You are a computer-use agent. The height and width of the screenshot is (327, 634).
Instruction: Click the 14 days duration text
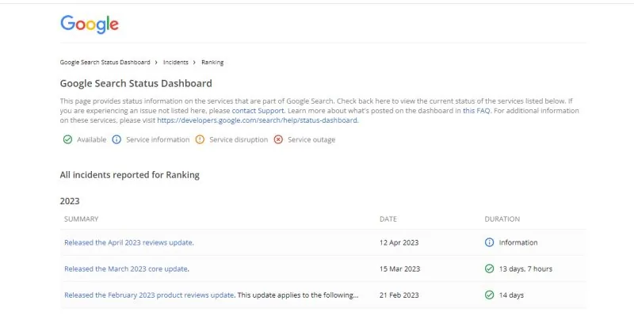(511, 295)
